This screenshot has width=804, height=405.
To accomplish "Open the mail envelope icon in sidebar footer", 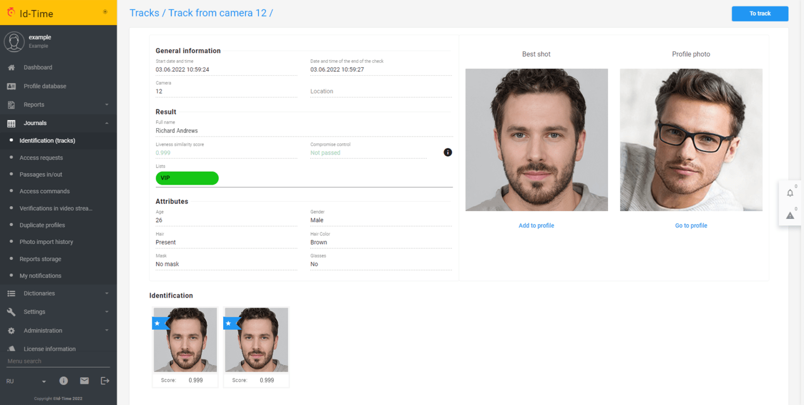I will click(84, 381).
